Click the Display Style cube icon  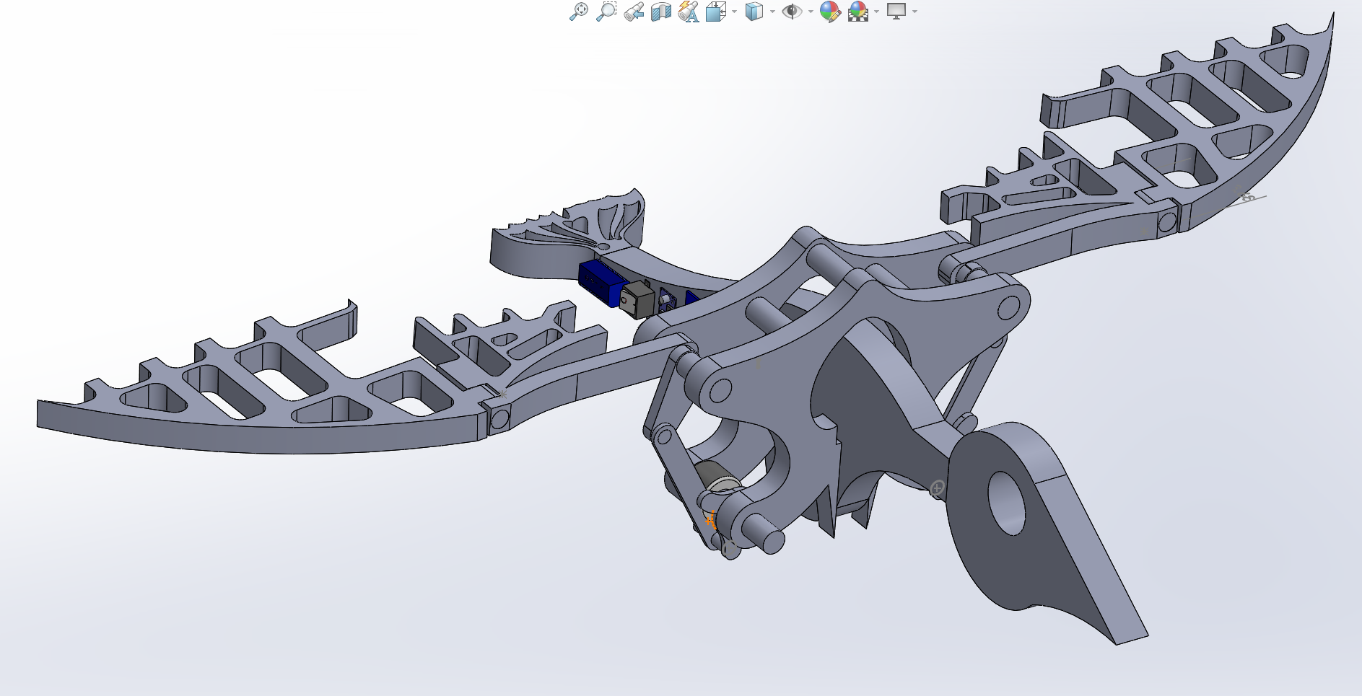tap(754, 12)
